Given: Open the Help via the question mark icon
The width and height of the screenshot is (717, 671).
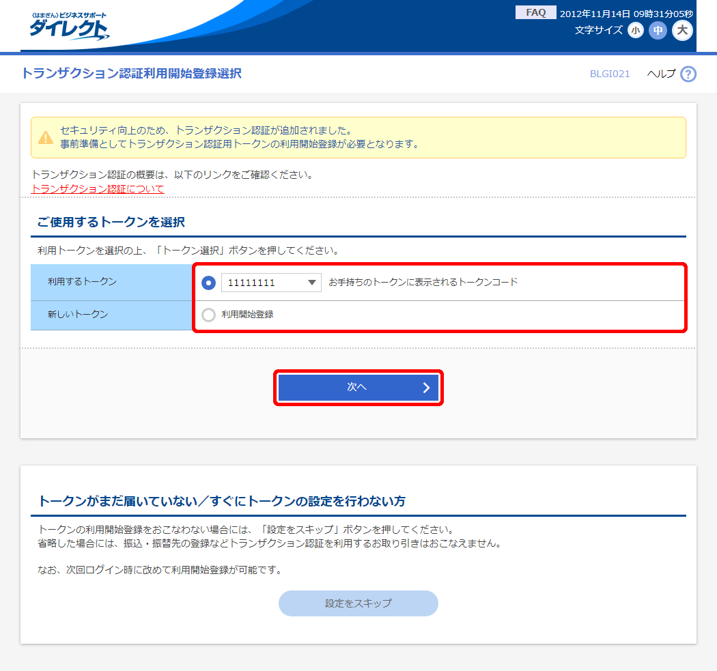Looking at the screenshot, I should (x=686, y=74).
